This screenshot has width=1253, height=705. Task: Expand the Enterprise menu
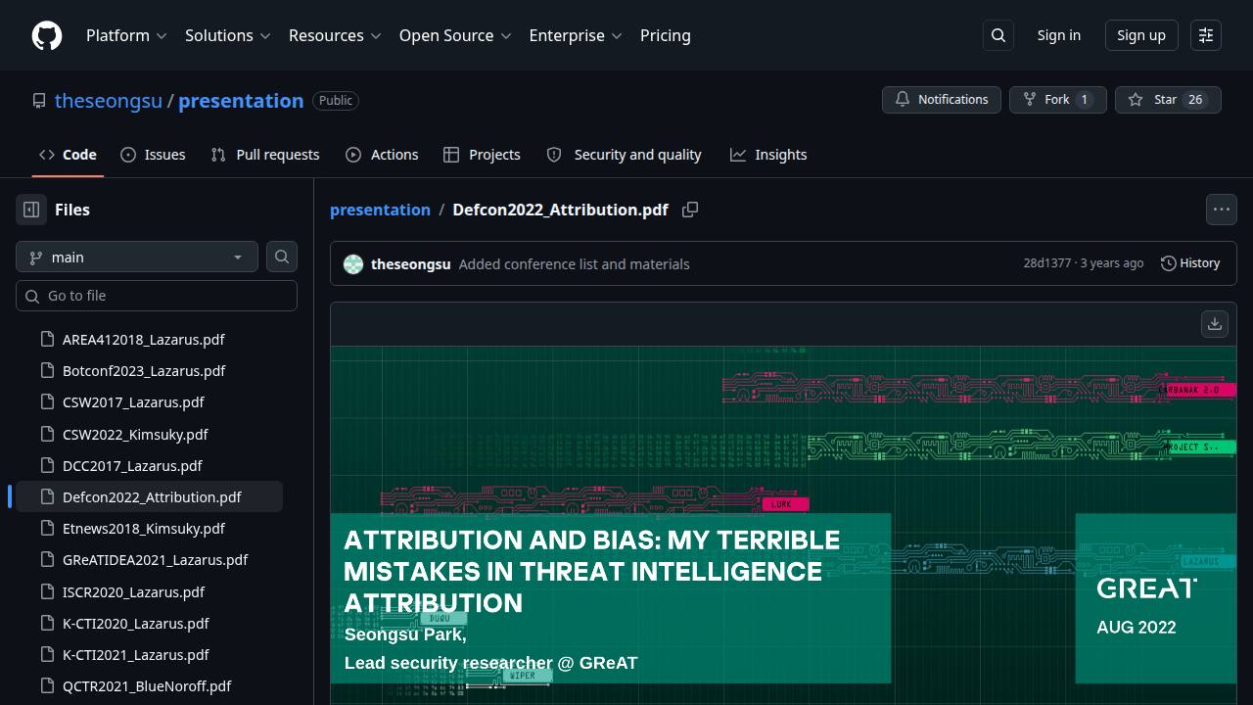point(576,35)
